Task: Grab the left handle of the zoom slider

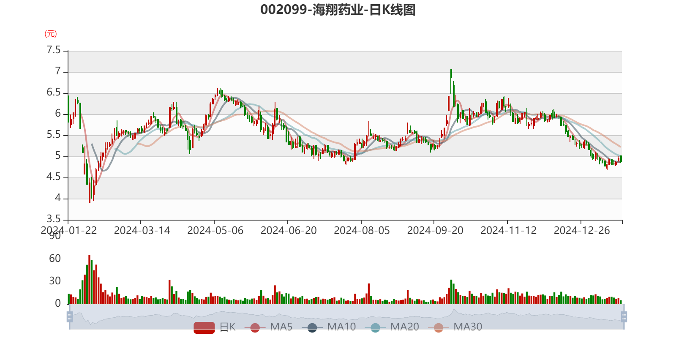Action: coord(70,317)
